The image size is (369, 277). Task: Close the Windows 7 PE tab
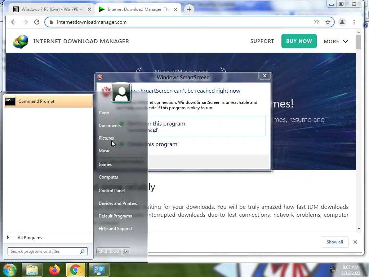tap(89, 9)
